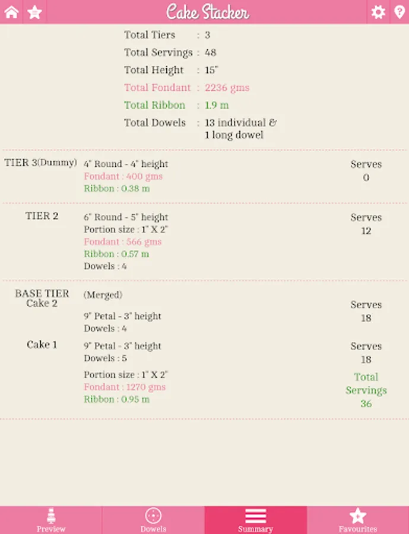Tap the help question-mark icon
This screenshot has height=534, width=409.
point(400,12)
